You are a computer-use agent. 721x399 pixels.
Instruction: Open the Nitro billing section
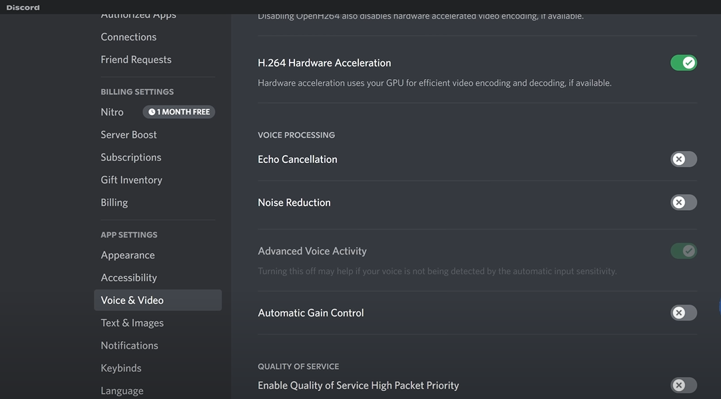112,112
